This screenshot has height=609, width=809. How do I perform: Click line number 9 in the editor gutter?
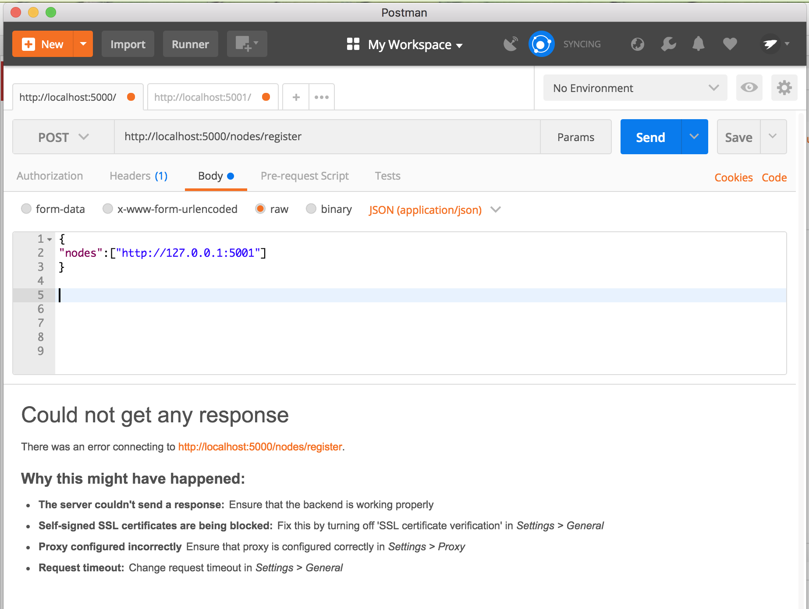[x=40, y=351]
